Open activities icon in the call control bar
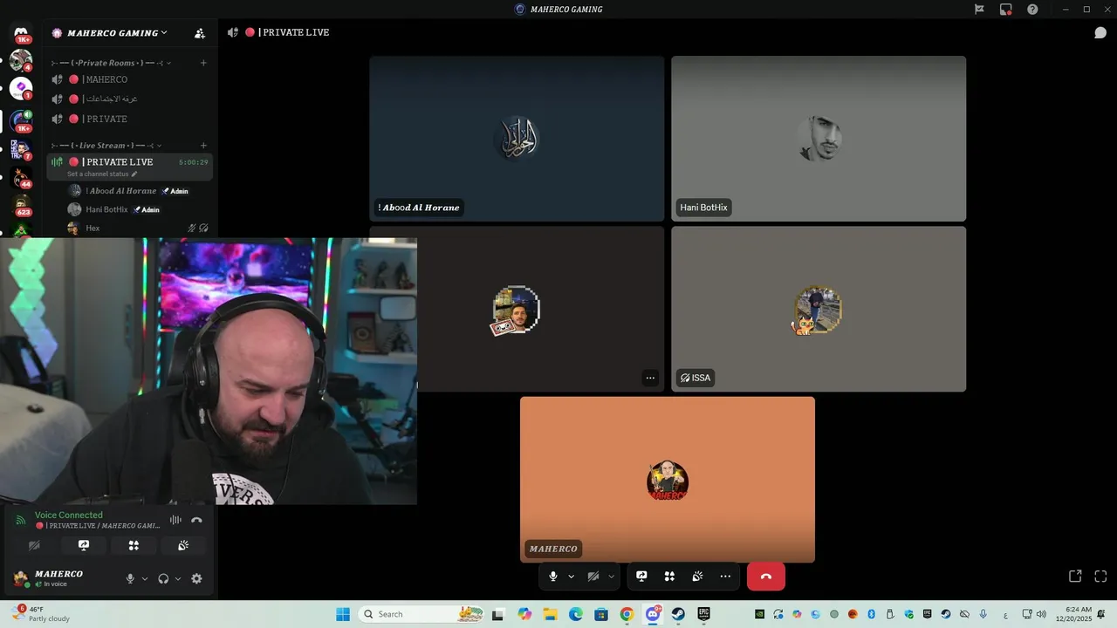The image size is (1117, 628). click(x=669, y=577)
